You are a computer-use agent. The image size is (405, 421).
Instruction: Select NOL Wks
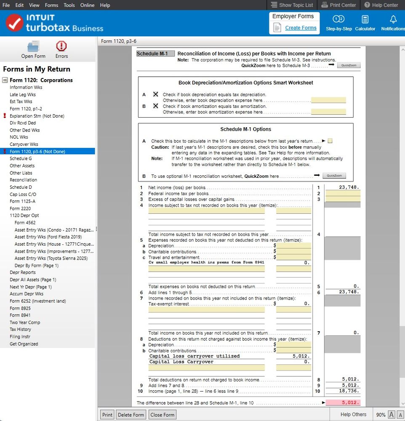tap(19, 137)
